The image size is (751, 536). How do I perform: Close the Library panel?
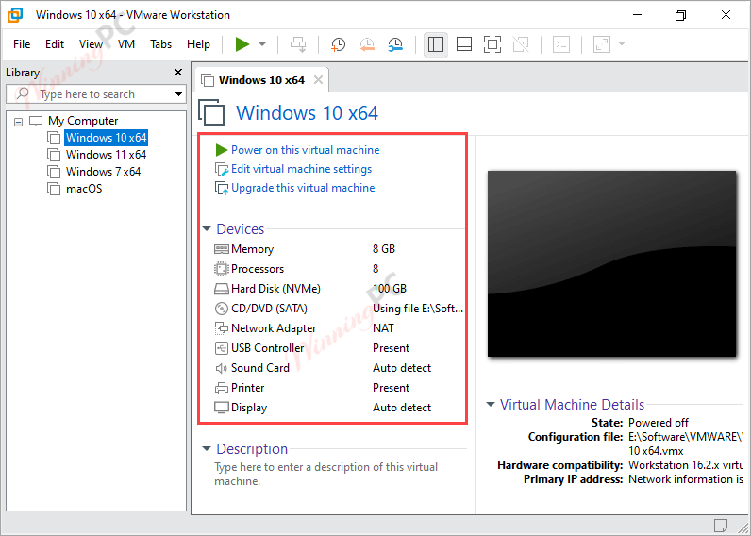point(178,72)
